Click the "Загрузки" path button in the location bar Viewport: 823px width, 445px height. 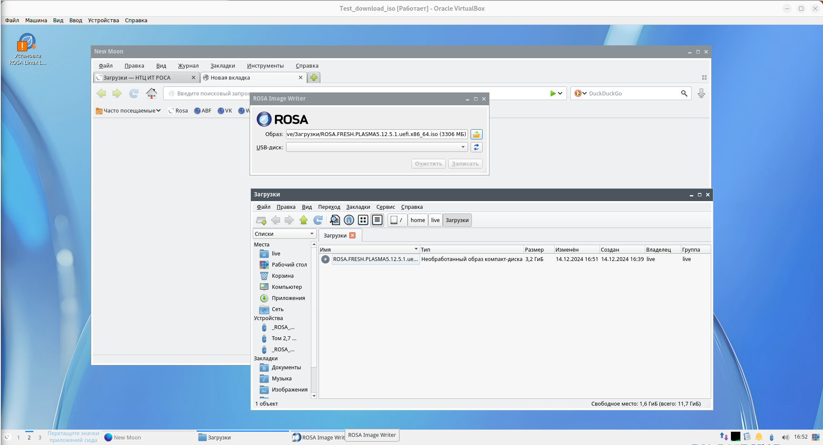457,220
